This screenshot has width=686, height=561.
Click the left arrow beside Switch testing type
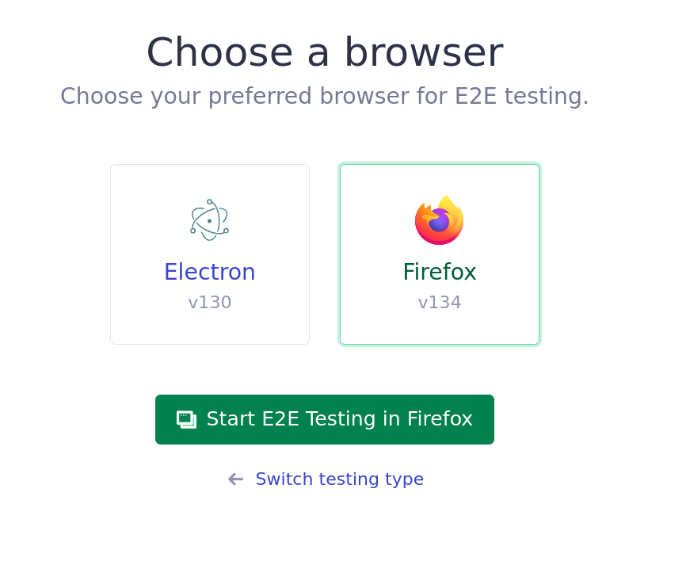point(234,479)
